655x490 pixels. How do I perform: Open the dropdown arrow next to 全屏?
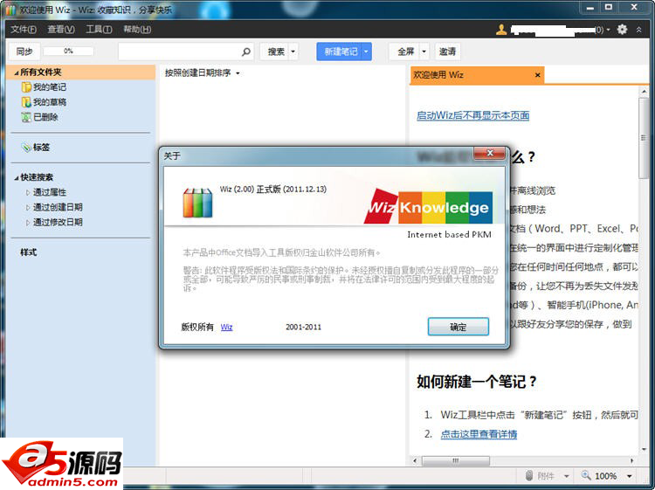tap(424, 52)
